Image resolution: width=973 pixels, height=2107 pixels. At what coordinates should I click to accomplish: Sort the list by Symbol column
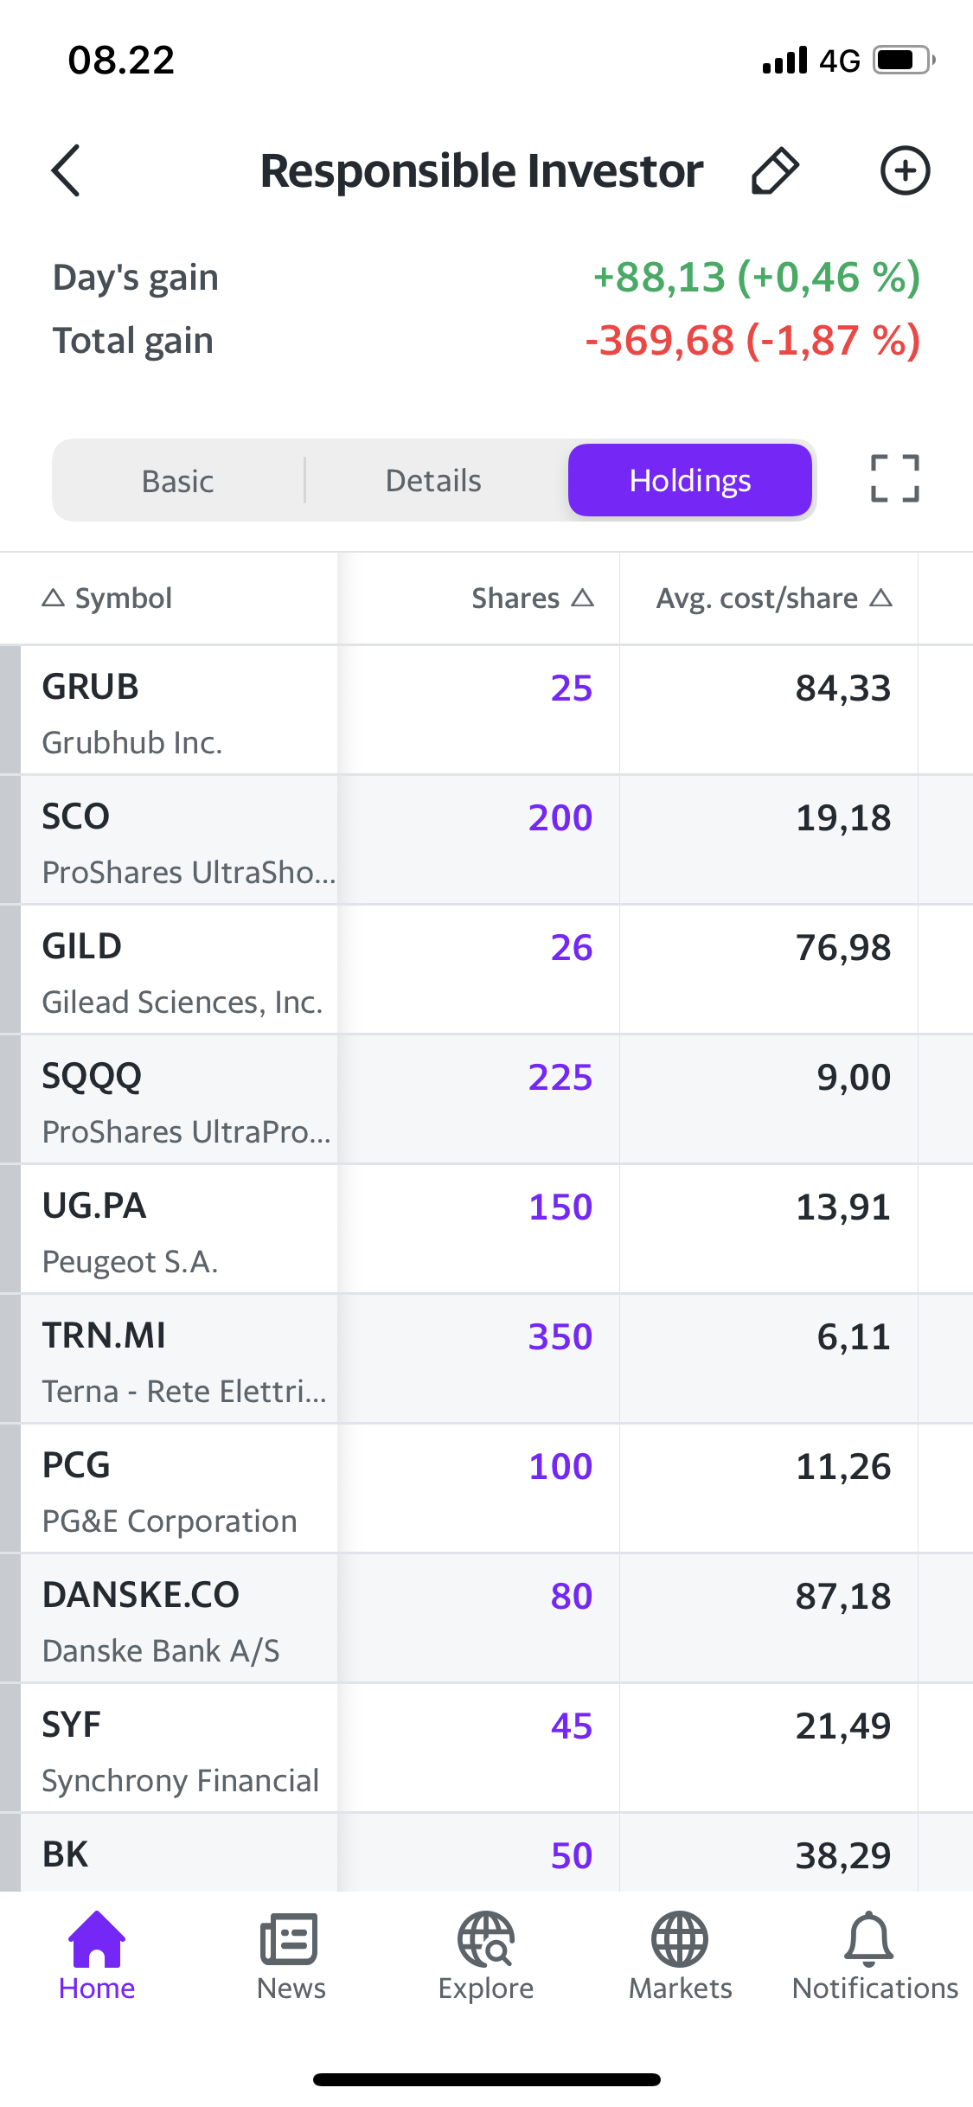[108, 599]
